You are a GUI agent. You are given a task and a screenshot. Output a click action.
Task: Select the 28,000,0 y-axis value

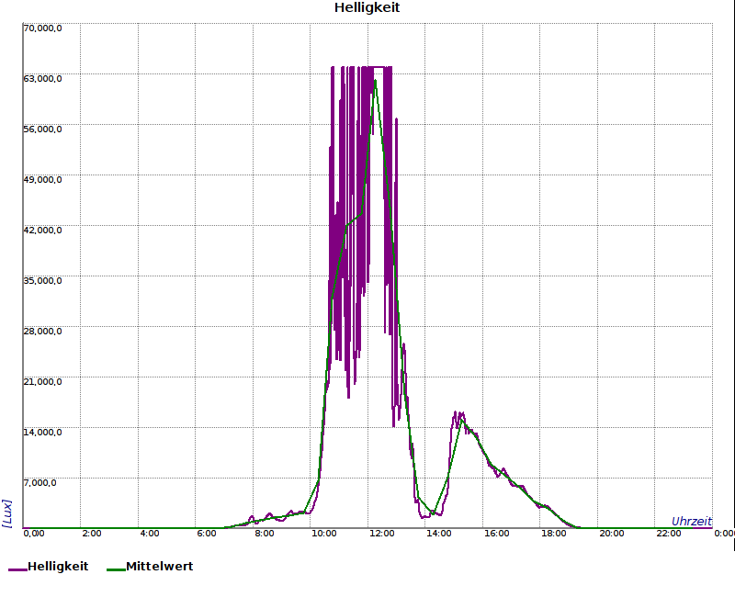[x=42, y=332]
